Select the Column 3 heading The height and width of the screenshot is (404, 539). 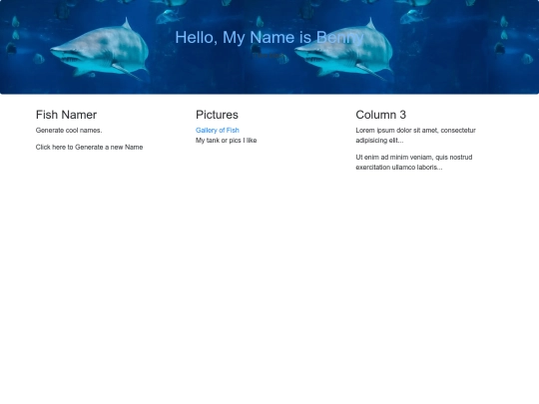click(x=381, y=115)
